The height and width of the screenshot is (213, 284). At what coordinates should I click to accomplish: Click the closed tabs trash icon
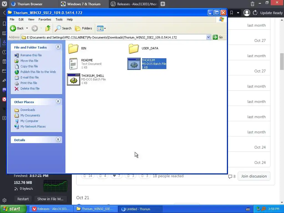point(252,4)
